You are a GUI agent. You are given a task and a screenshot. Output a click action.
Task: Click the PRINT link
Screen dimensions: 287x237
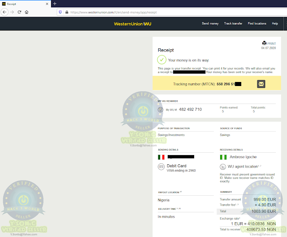271,43
